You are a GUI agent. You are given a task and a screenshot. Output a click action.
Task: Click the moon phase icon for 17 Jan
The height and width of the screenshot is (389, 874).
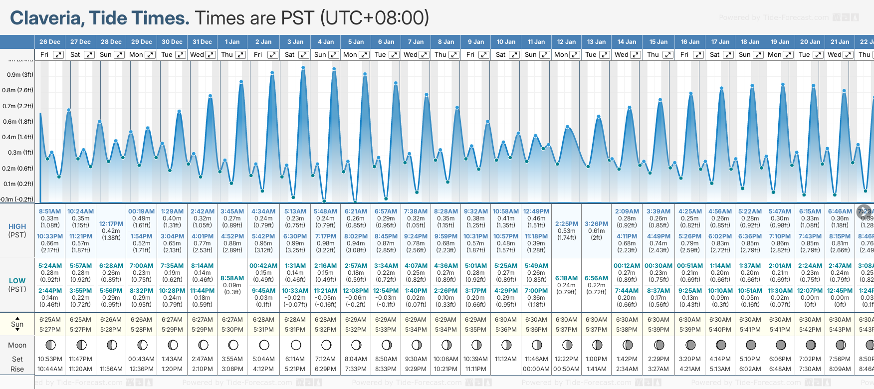(720, 345)
